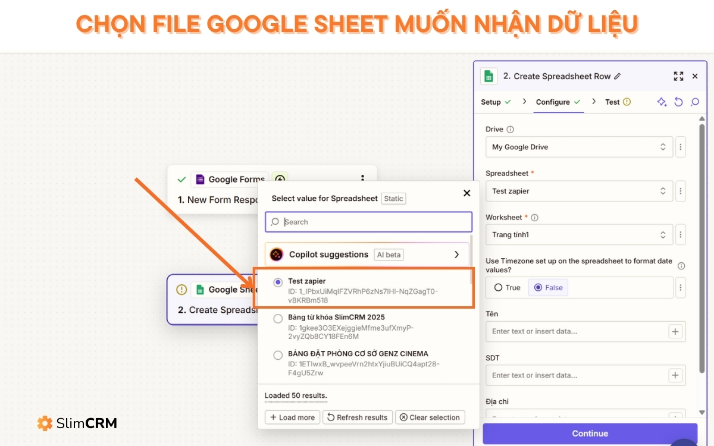Viewport: 714px width, 446px height.
Task: Click the Google Sheets icon on step 2
Action: click(x=200, y=290)
